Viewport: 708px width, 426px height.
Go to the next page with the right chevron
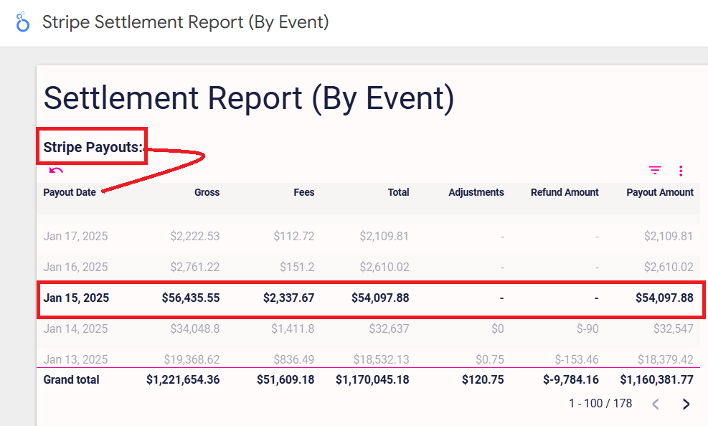pyautogui.click(x=685, y=404)
